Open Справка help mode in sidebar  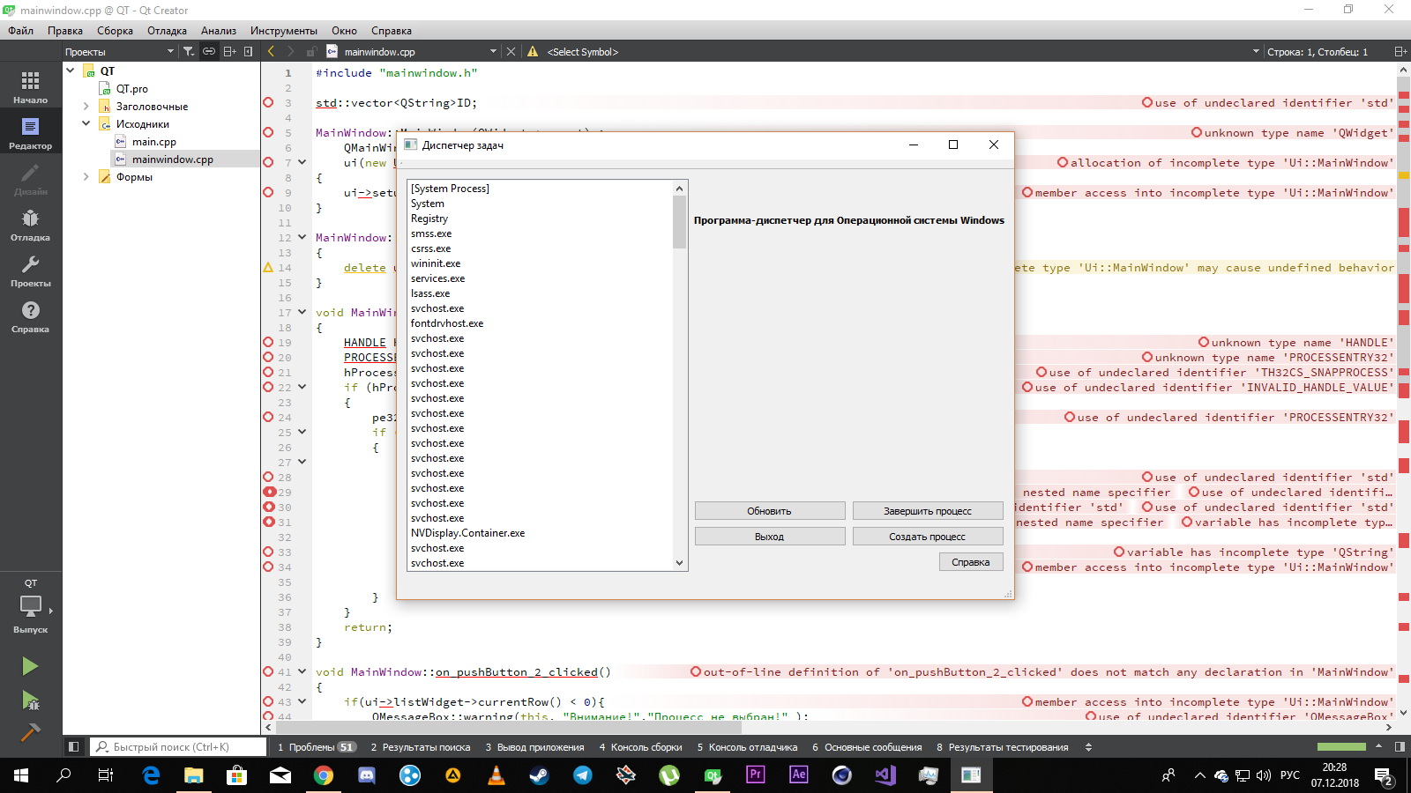(x=30, y=316)
